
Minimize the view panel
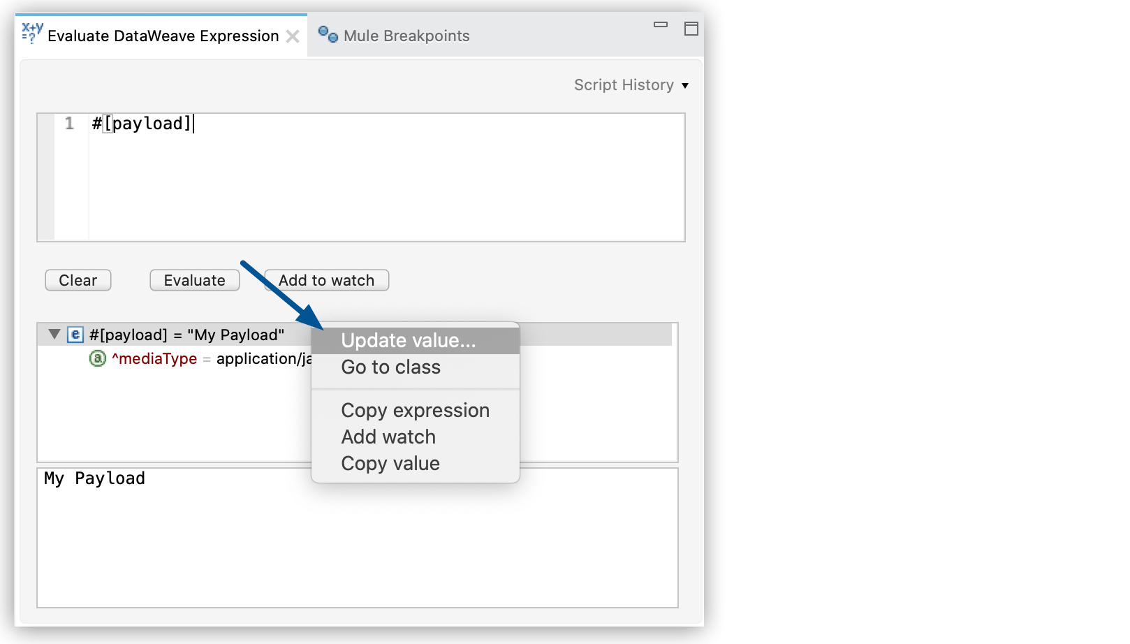pos(660,25)
